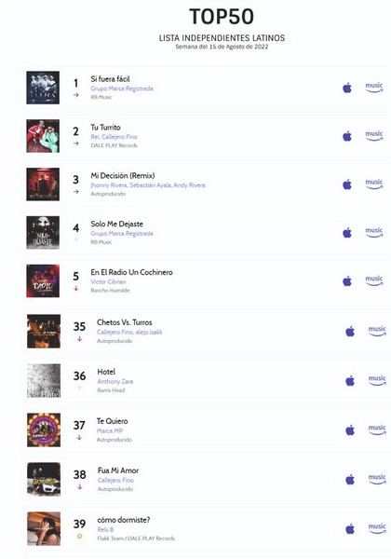Open Apple Music icon for Si fuera fácil
This screenshot has height=559, width=391.
347,88
